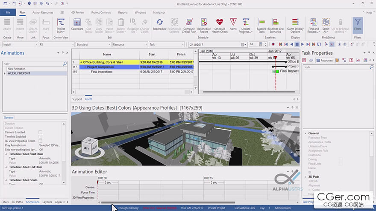The height and width of the screenshot is (211, 376).
Task: Open Find and Replace tool
Action: coord(314,26)
